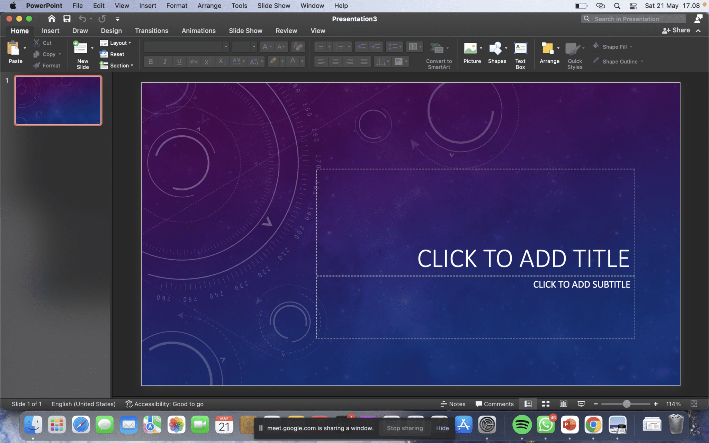Click slide 1 thumbnail in panel
Viewport: 709px width, 443px height.
(58, 100)
